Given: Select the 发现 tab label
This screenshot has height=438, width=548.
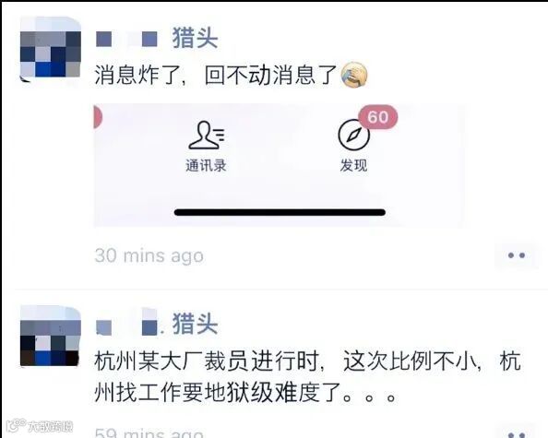Looking at the screenshot, I should click(353, 166).
